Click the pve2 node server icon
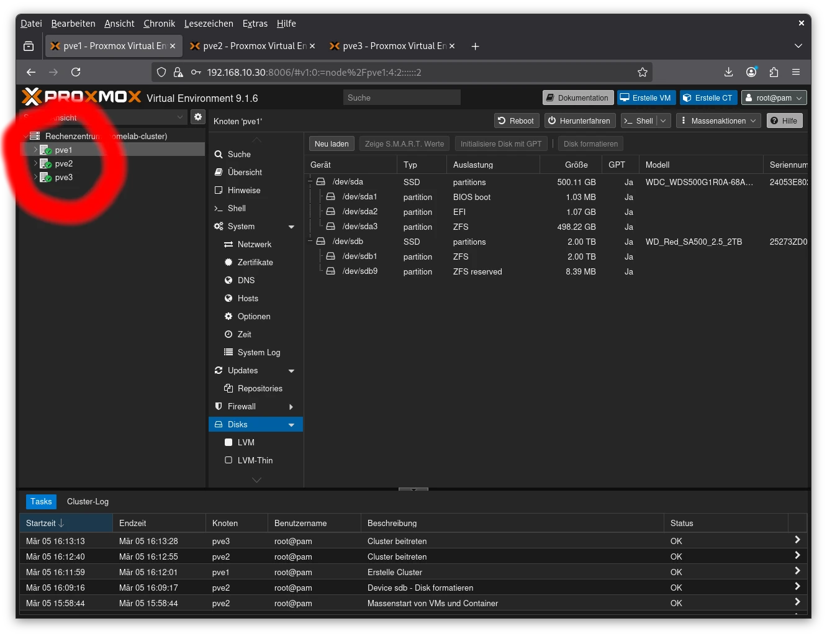This screenshot has height=636, width=827. [45, 164]
